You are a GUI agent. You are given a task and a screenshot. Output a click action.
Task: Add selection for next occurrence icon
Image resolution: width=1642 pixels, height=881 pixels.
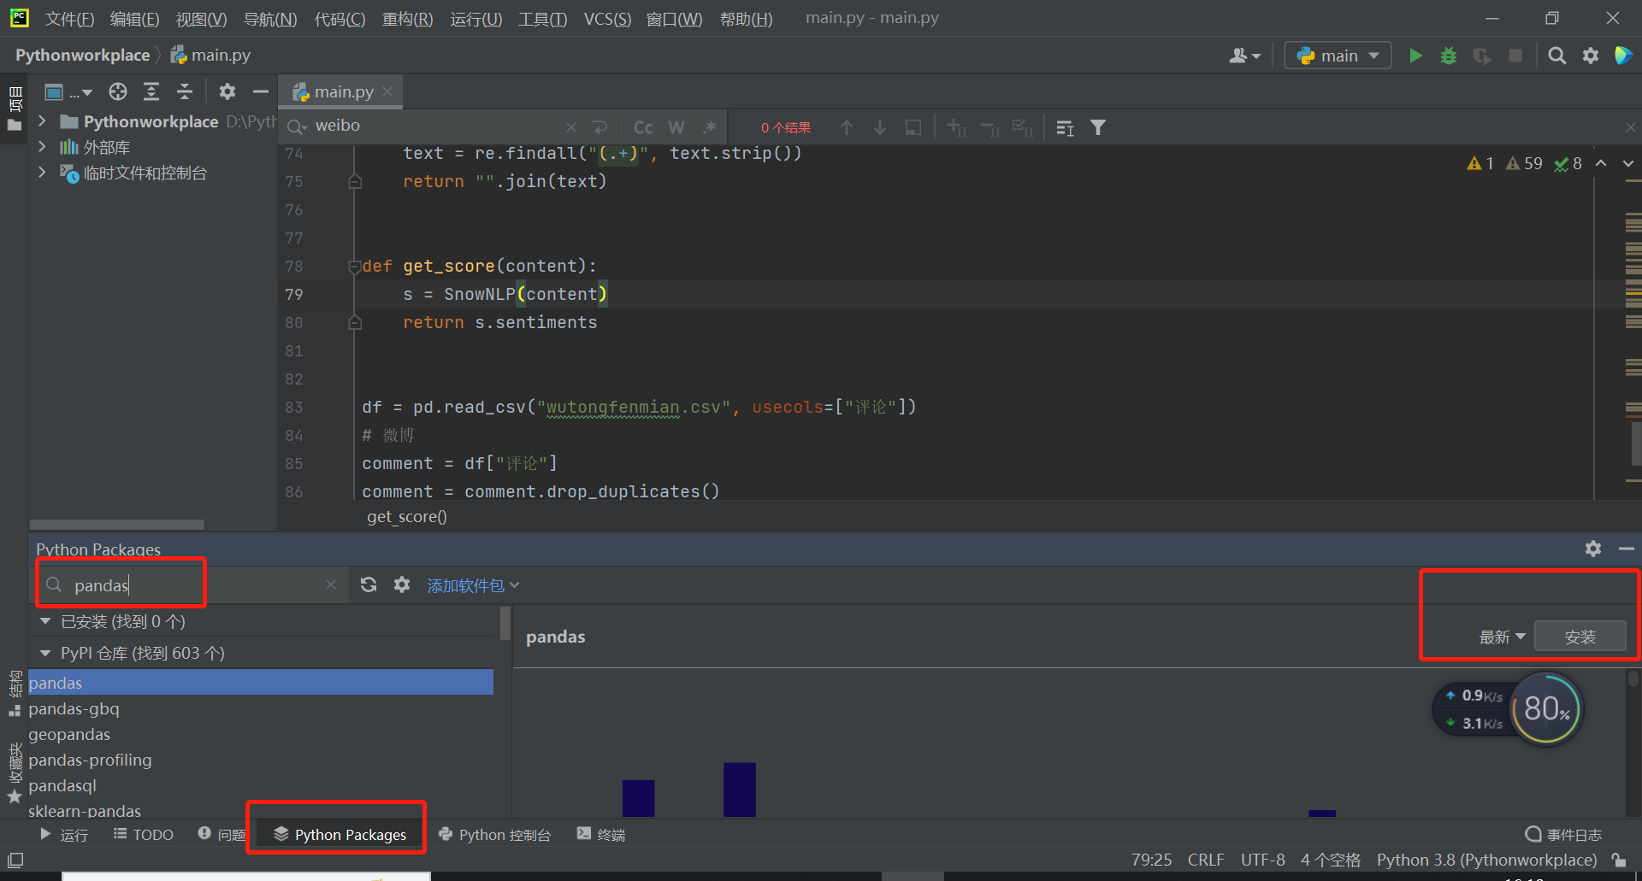[x=956, y=127]
